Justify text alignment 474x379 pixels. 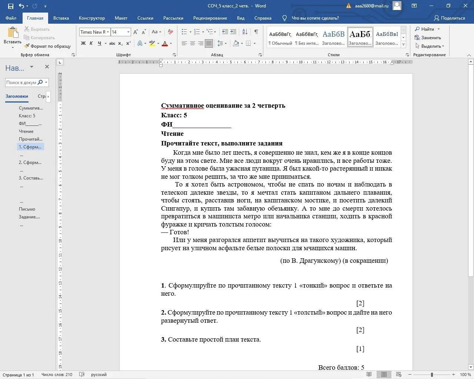pos(209,43)
